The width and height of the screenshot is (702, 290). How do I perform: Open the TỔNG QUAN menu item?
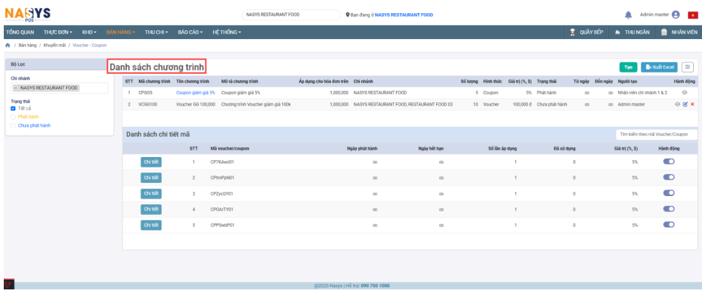pyautogui.click(x=20, y=32)
